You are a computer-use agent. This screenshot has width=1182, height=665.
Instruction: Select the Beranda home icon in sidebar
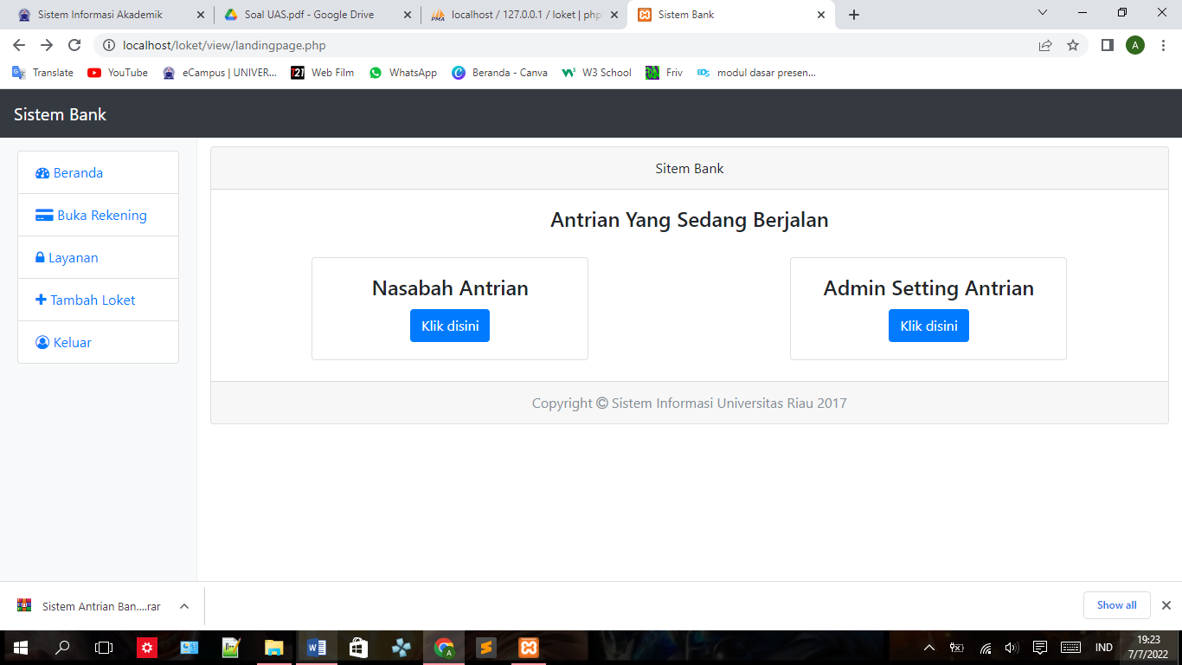tap(42, 172)
